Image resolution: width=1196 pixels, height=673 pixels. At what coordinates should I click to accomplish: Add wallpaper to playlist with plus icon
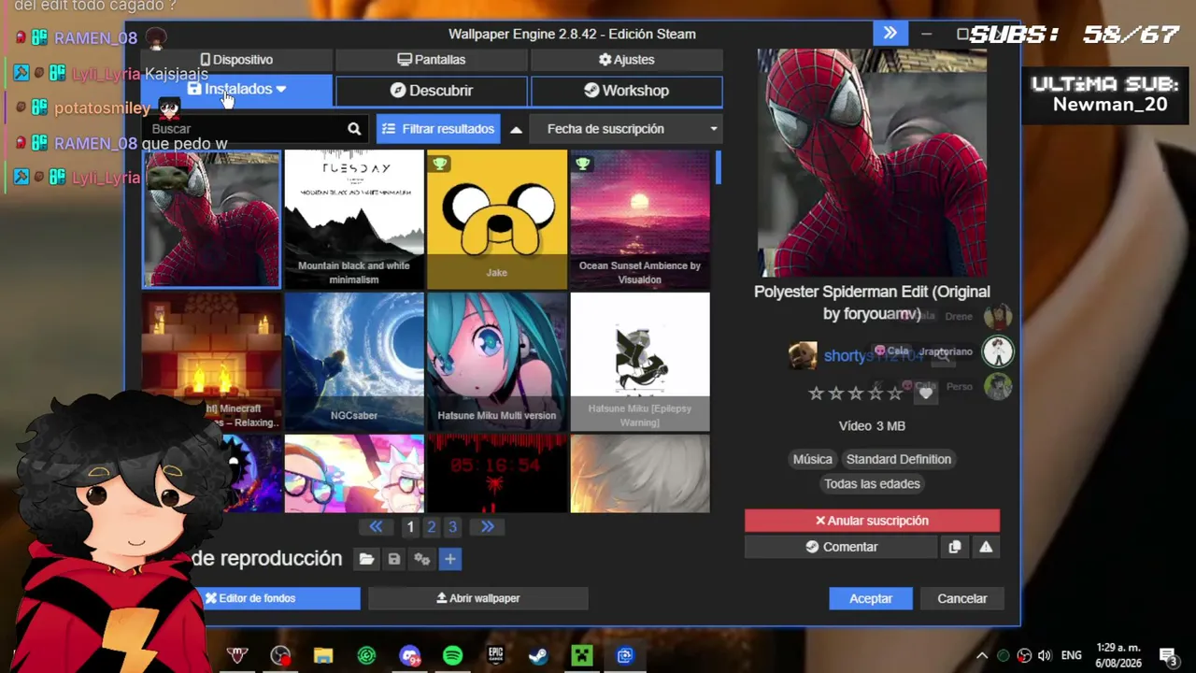pyautogui.click(x=449, y=559)
